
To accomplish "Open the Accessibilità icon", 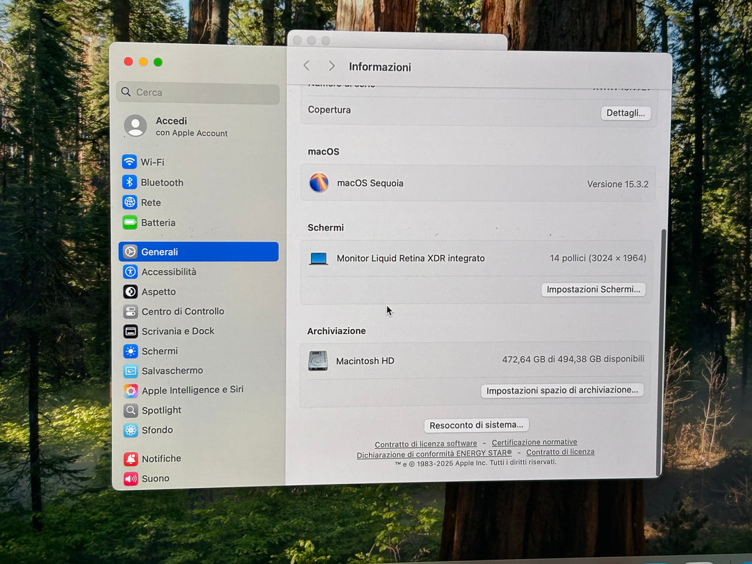I will point(130,271).
